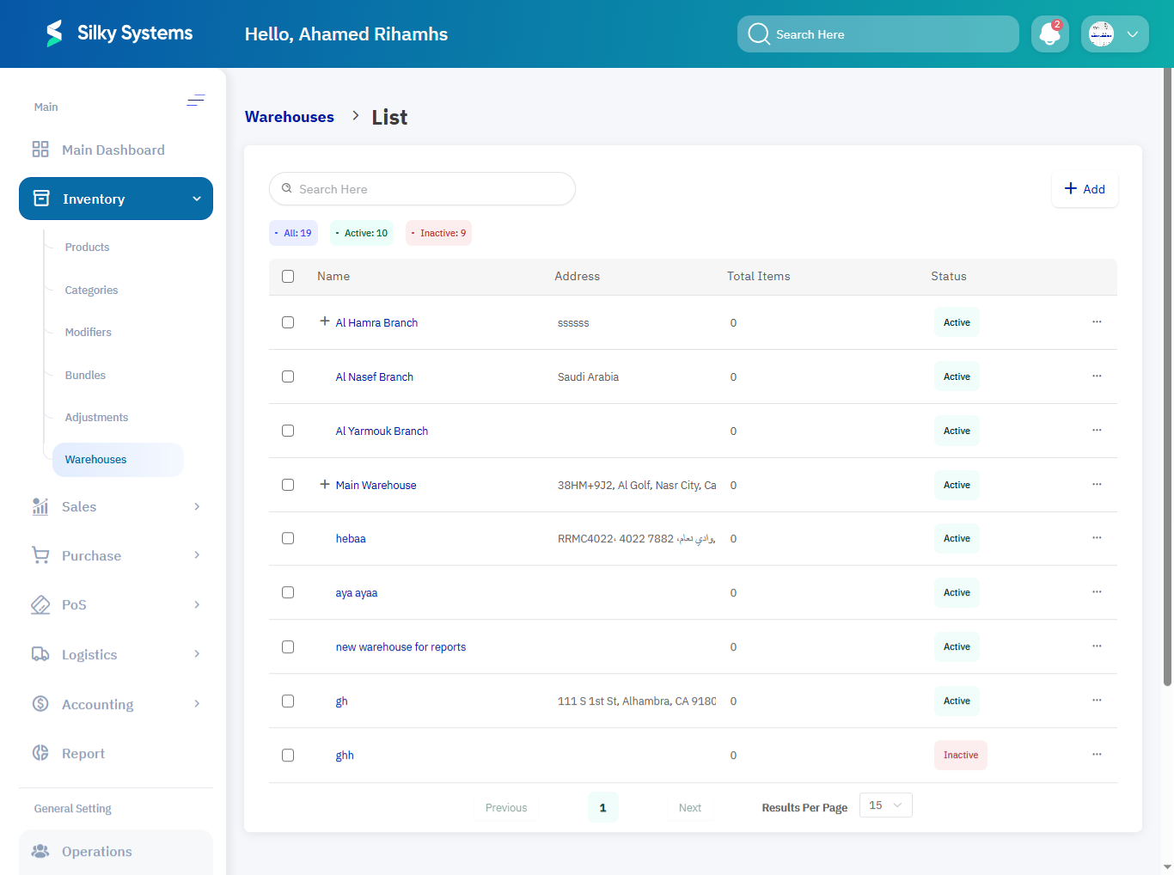The height and width of the screenshot is (875, 1174).
Task: Open the Results Per Page dropdown
Action: pyautogui.click(x=885, y=805)
